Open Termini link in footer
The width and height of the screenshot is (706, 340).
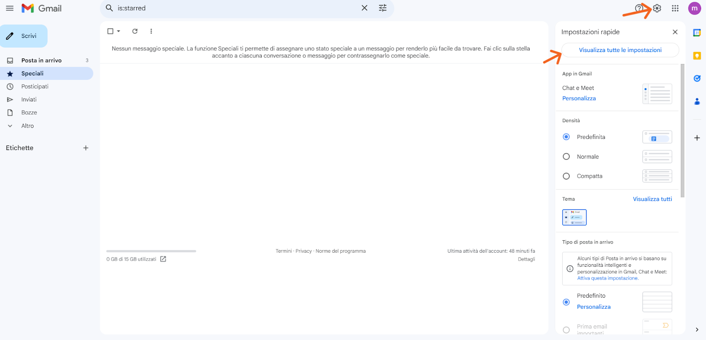(284, 251)
